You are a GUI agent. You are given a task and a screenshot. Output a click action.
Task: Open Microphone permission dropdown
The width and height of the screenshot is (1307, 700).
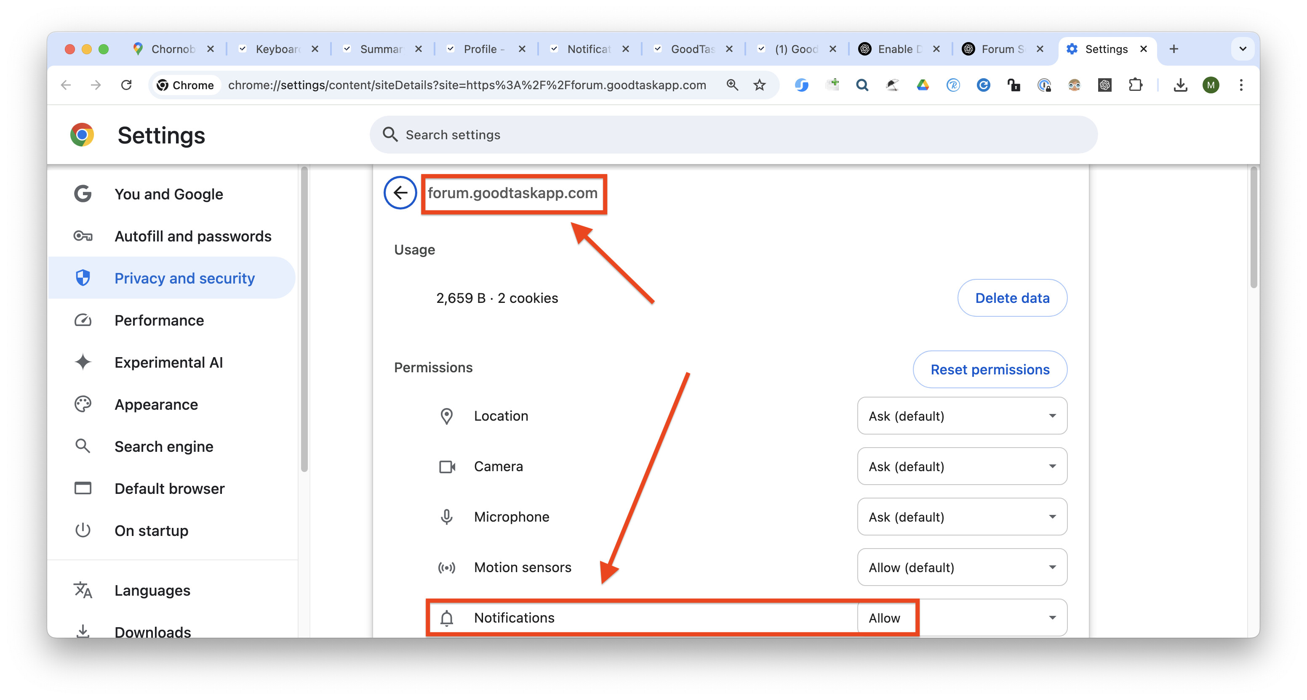click(962, 517)
